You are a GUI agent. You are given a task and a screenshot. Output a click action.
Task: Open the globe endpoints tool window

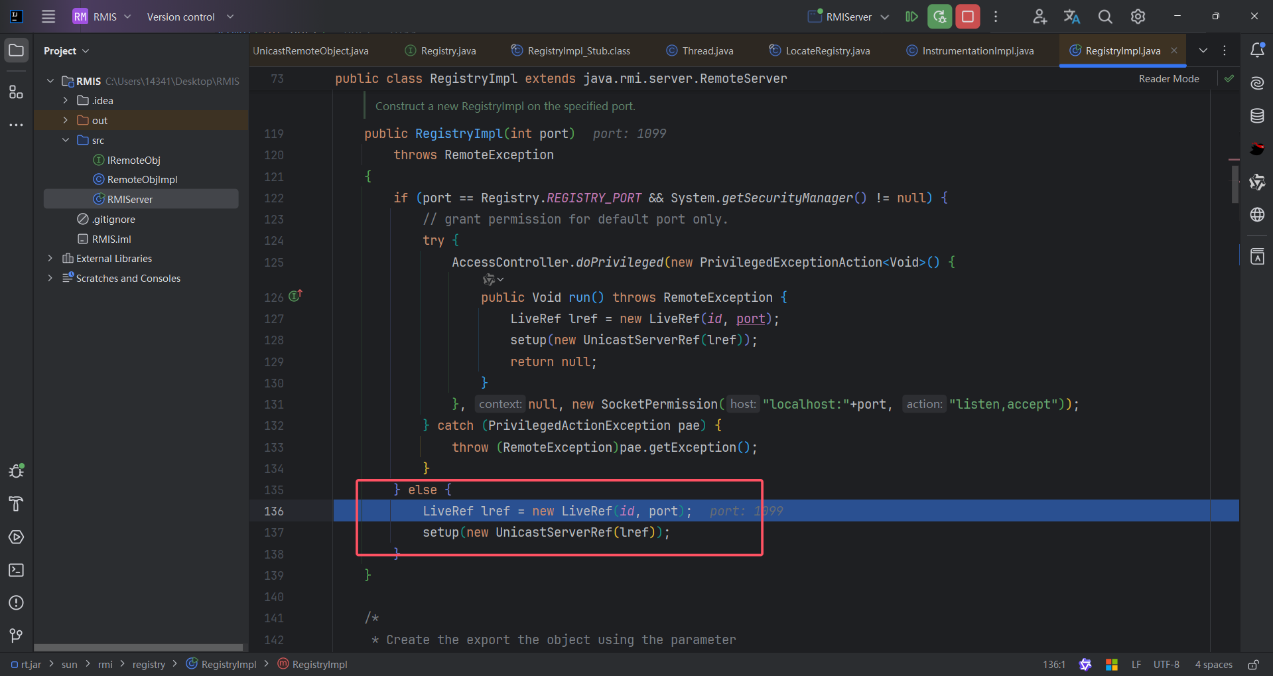pyautogui.click(x=1257, y=215)
